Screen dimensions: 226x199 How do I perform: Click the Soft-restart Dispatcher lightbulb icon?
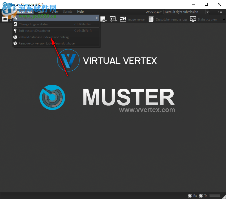point(15,31)
